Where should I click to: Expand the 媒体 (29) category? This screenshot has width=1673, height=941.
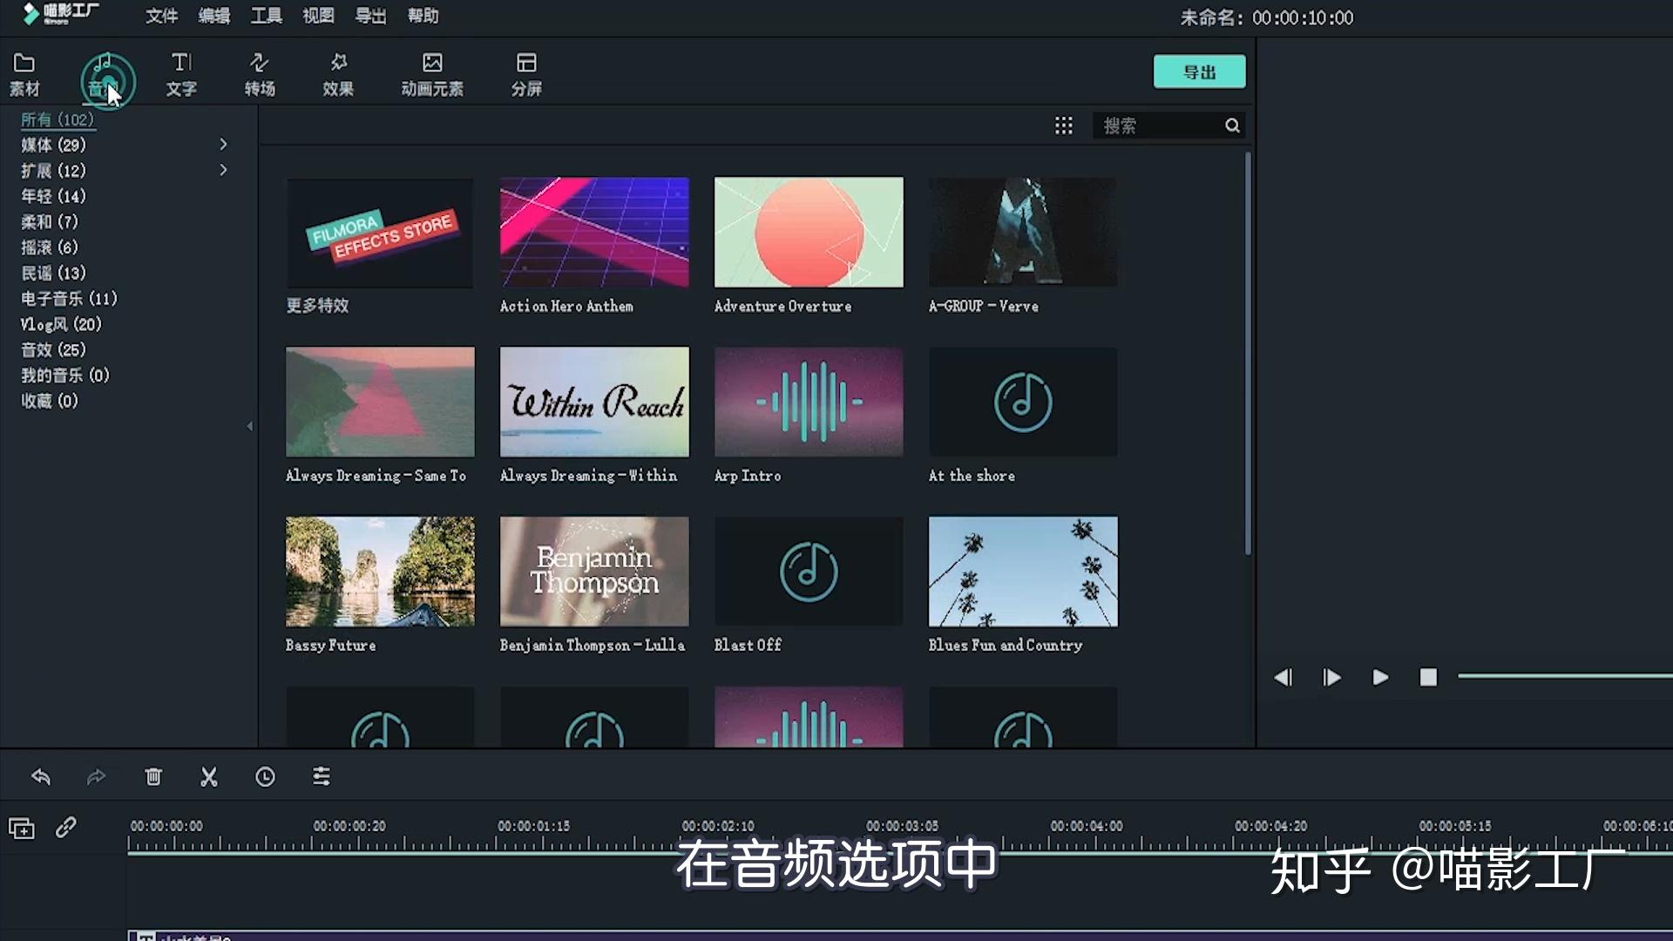click(x=223, y=145)
